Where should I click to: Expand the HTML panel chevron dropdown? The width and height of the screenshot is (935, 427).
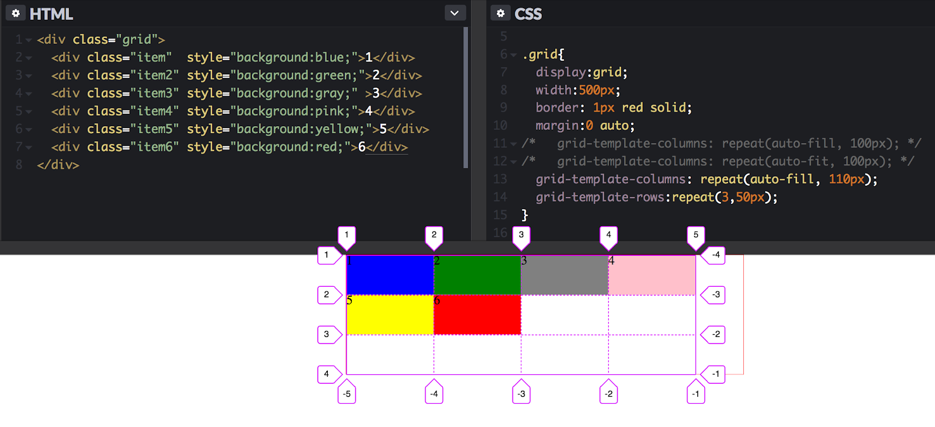click(x=455, y=13)
